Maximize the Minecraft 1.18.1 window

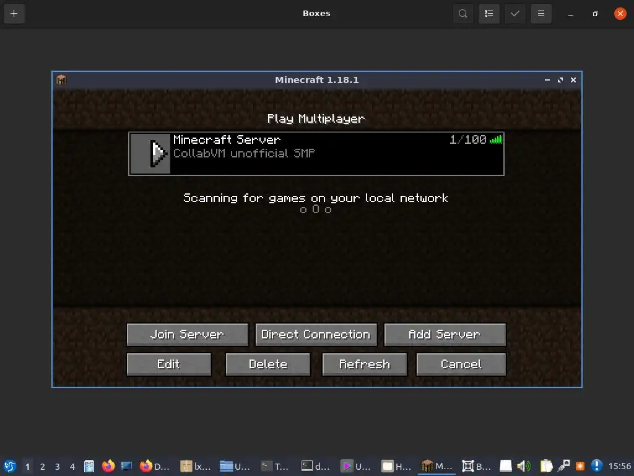[x=560, y=80]
